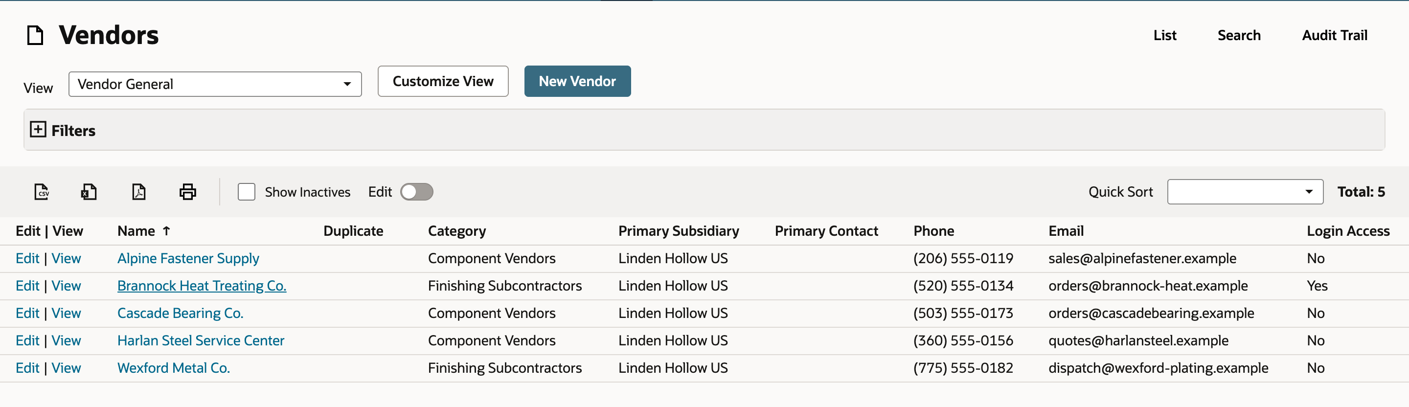Screen dimensions: 1409x407
Task: Open the Quick Sort dropdown
Action: (1245, 192)
